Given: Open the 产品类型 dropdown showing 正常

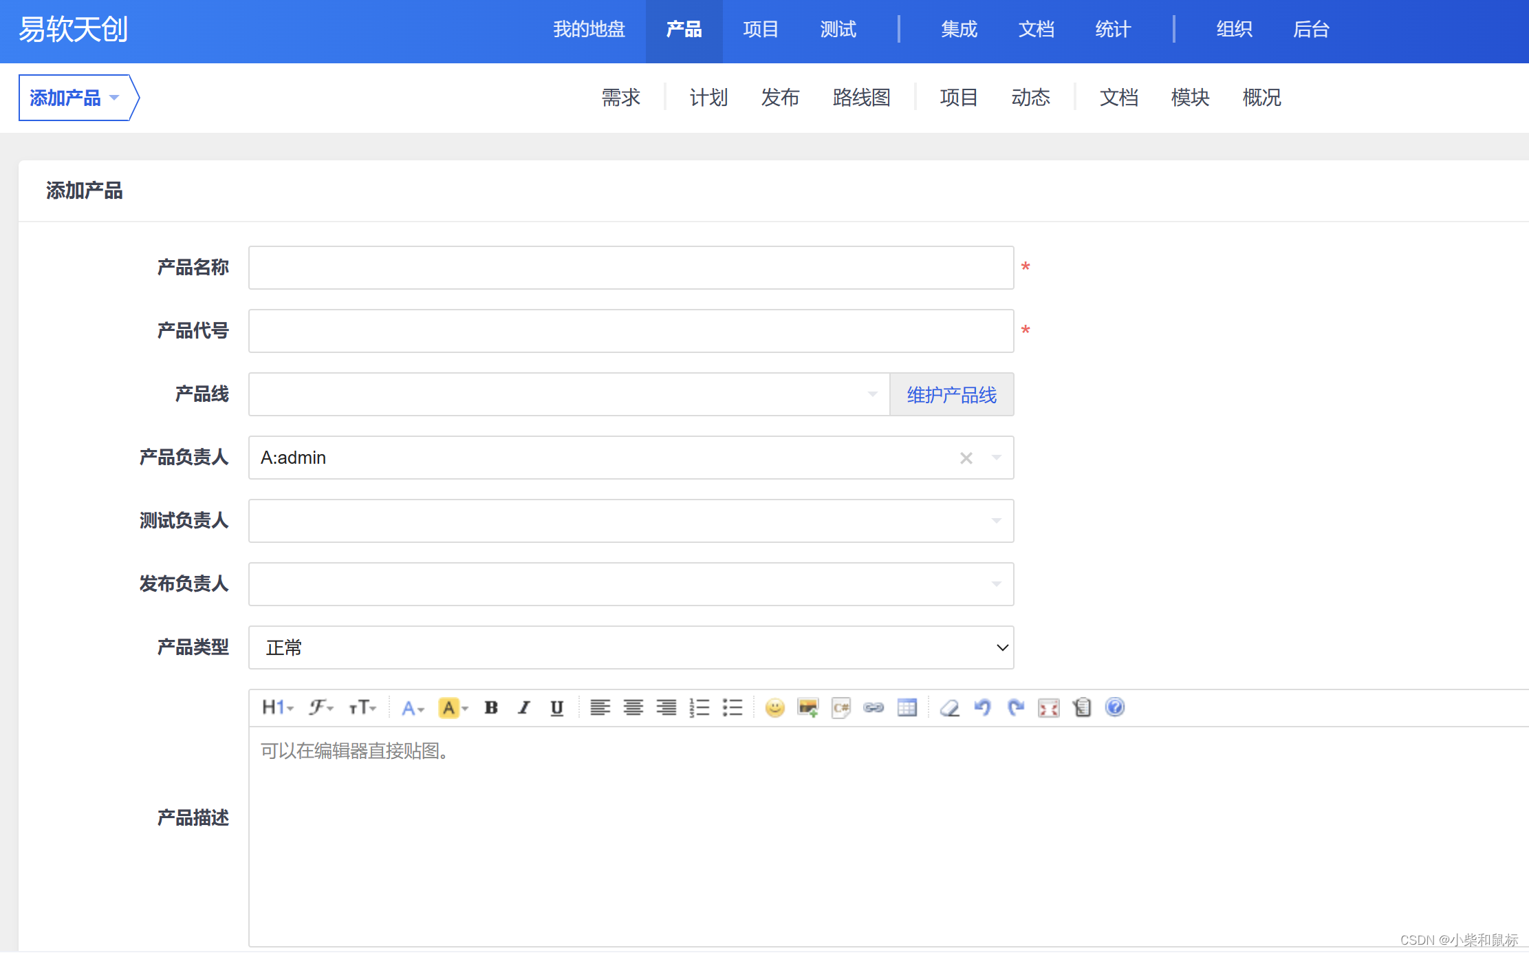Looking at the screenshot, I should (x=631, y=647).
